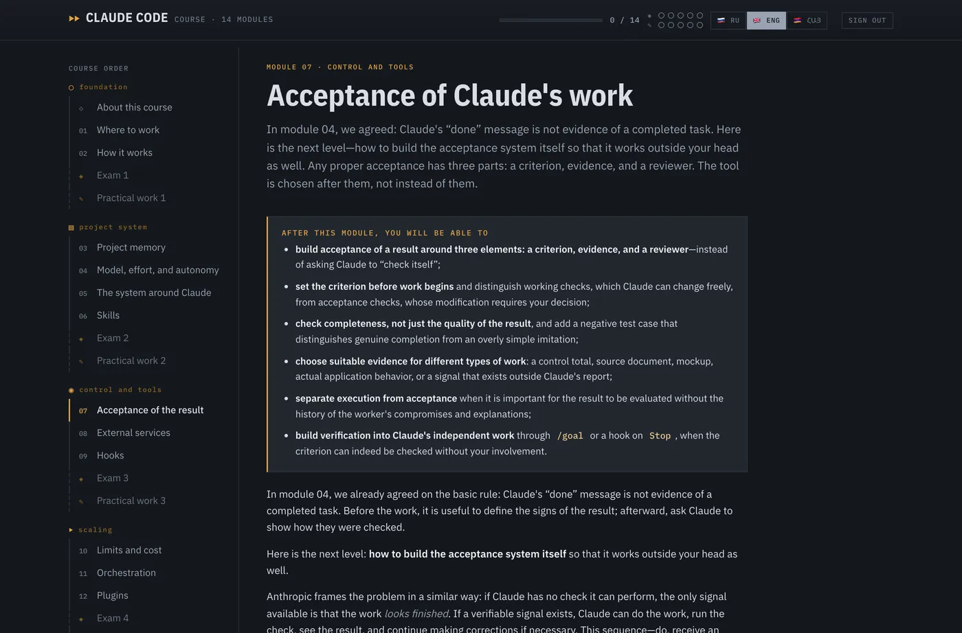The width and height of the screenshot is (962, 633).
Task: Click the exam diamond icon in header progress
Action: tap(649, 16)
